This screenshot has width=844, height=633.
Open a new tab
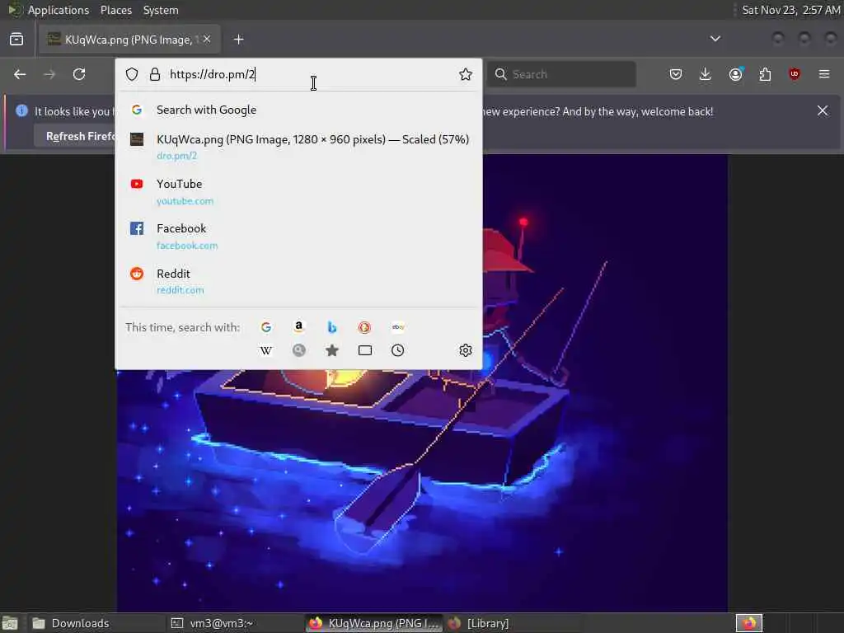tap(239, 40)
